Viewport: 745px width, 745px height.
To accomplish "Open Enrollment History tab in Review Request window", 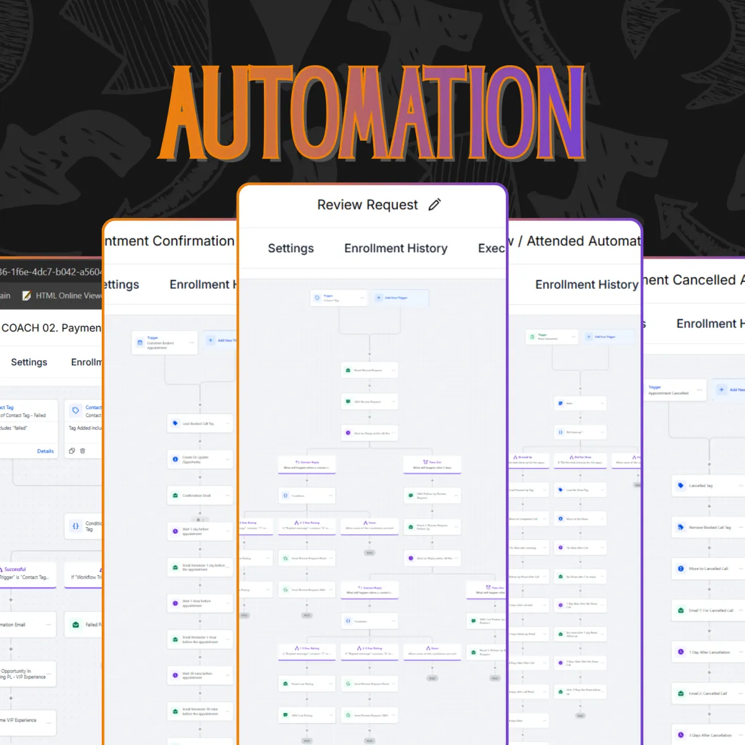I will coord(395,248).
